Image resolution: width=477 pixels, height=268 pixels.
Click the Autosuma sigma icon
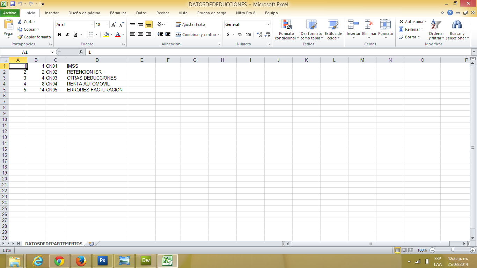401,22
